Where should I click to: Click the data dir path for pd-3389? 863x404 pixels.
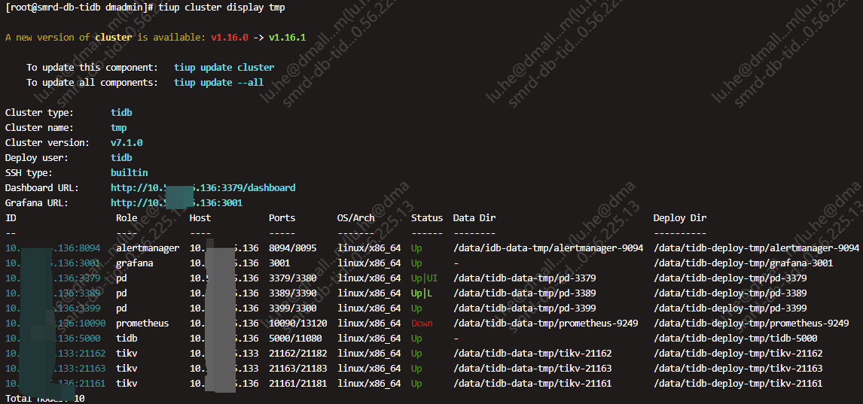point(525,293)
